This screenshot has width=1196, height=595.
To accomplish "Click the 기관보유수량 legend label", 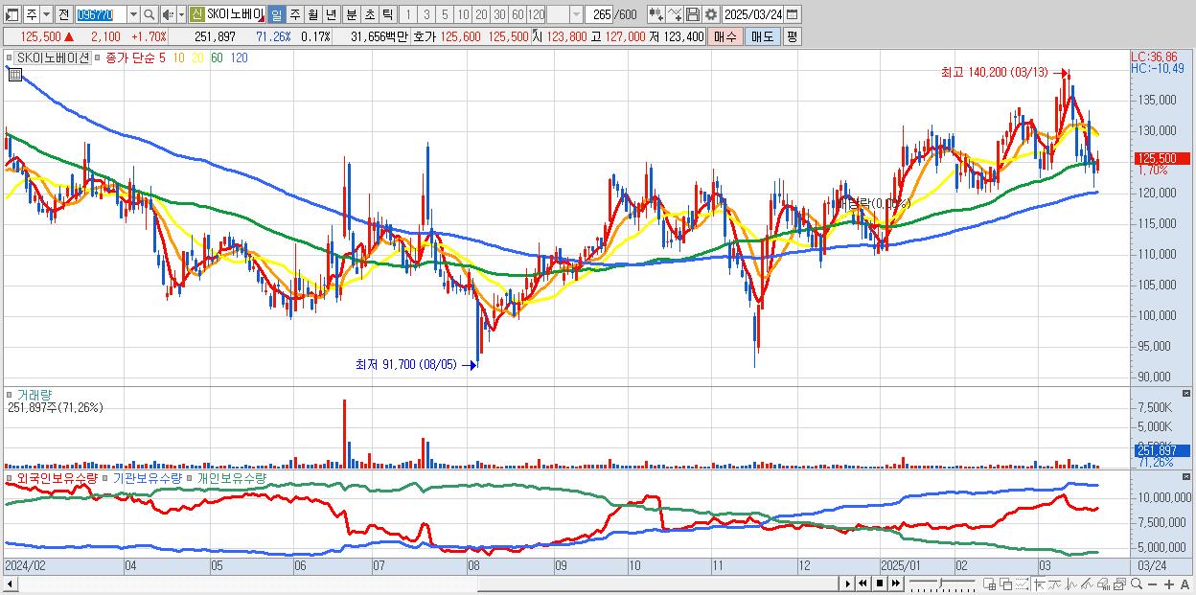I will tap(147, 477).
